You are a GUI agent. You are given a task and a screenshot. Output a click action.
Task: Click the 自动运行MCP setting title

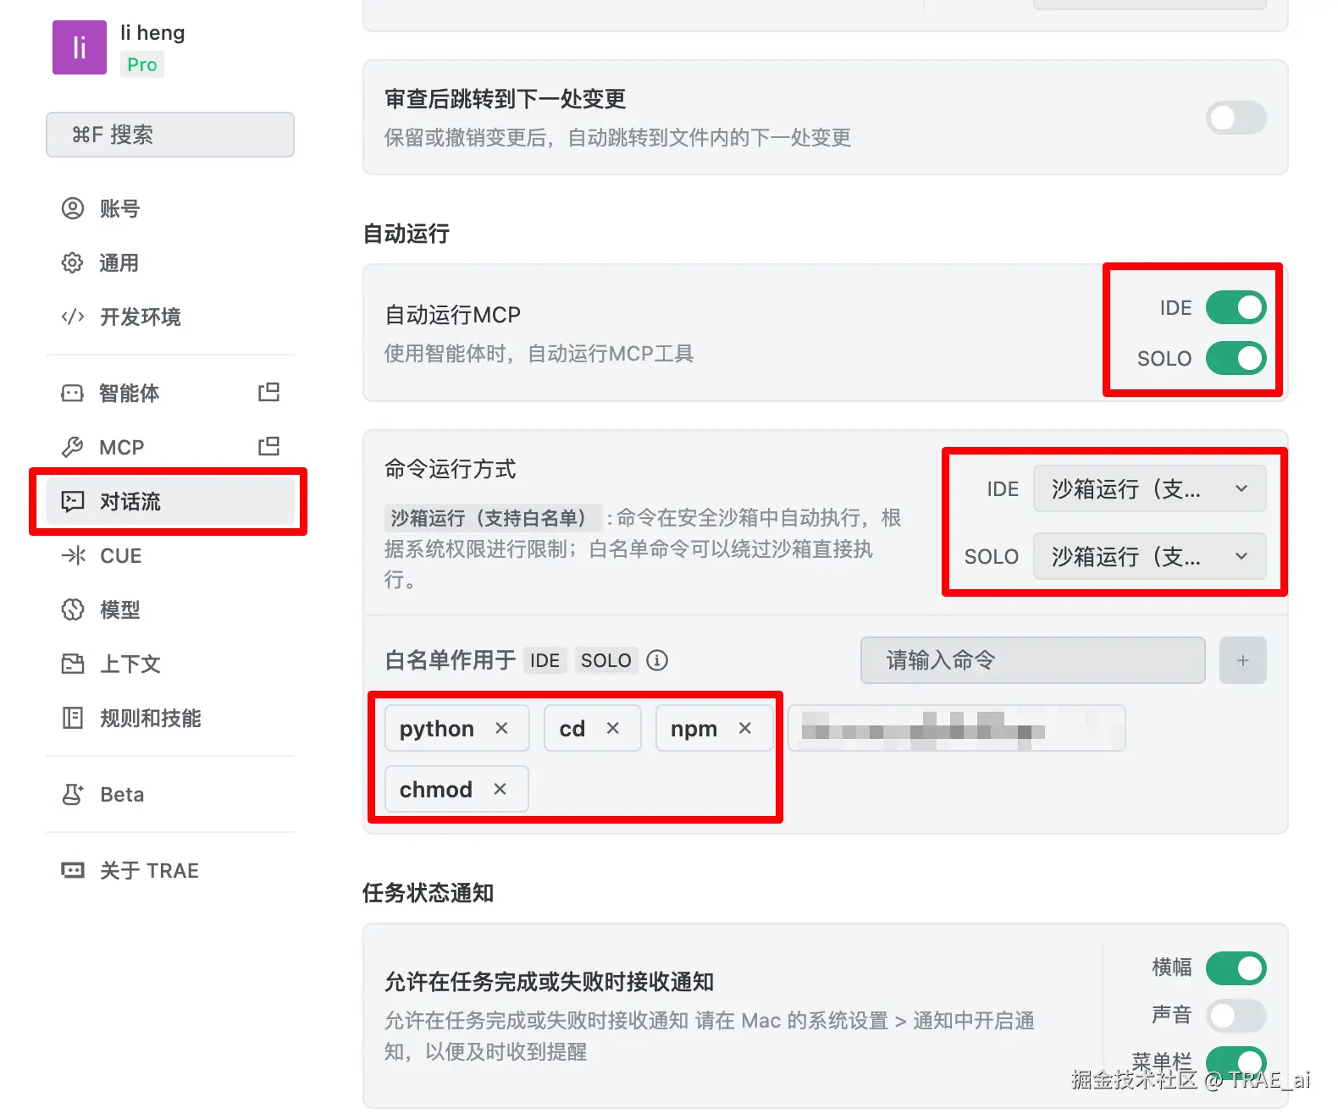click(453, 315)
